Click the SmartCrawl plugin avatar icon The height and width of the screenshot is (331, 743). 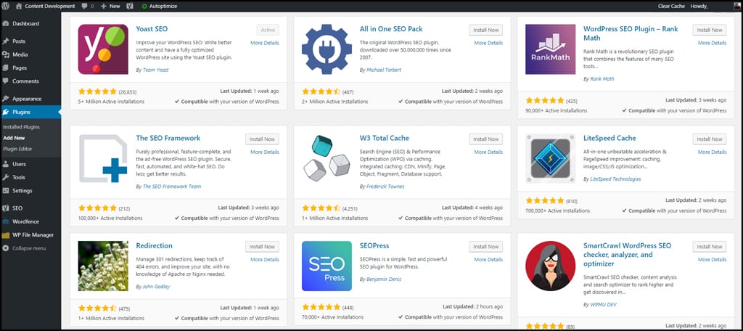(550, 266)
